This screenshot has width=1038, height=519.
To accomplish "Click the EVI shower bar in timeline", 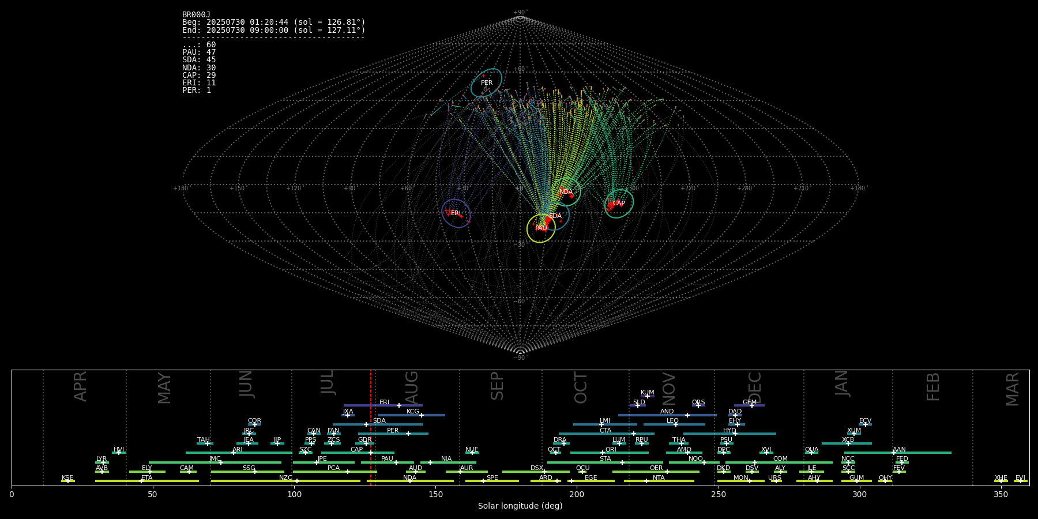I will [x=1020, y=481].
